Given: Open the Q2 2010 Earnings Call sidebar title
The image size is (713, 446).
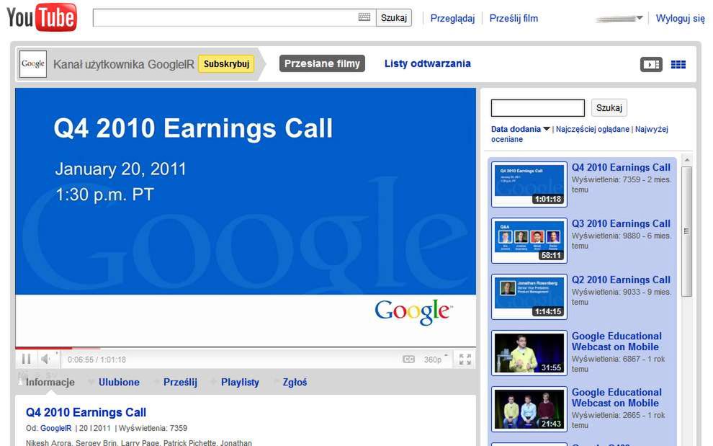Looking at the screenshot, I should coord(621,280).
